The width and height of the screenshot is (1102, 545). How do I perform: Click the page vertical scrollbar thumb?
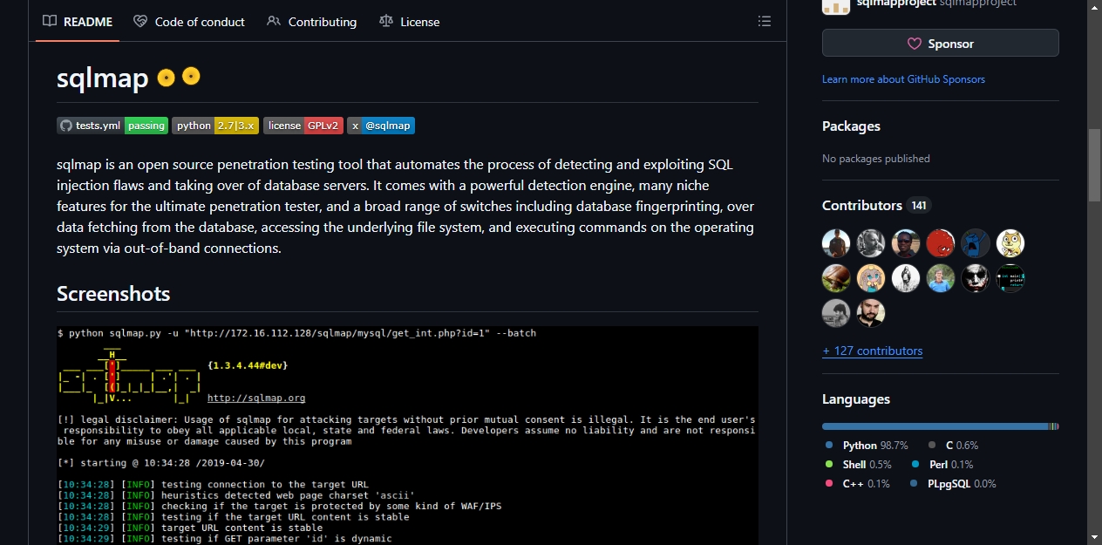click(1095, 166)
